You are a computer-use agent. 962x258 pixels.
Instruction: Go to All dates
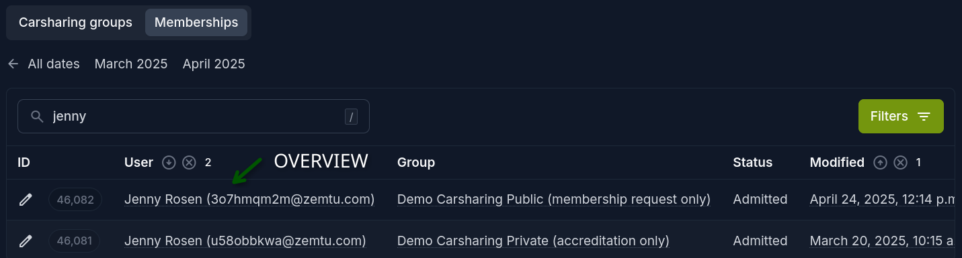point(54,64)
